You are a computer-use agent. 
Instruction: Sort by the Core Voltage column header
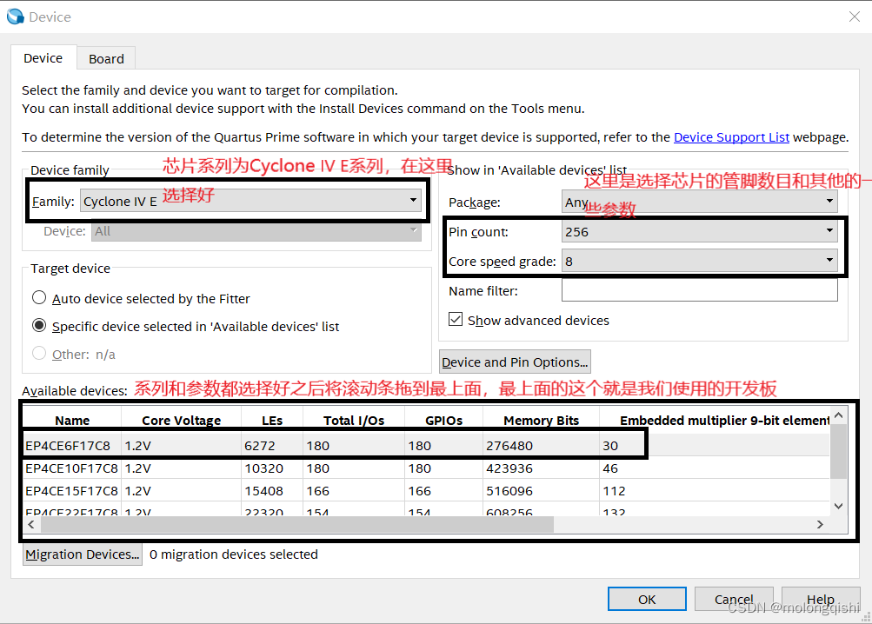pyautogui.click(x=182, y=421)
